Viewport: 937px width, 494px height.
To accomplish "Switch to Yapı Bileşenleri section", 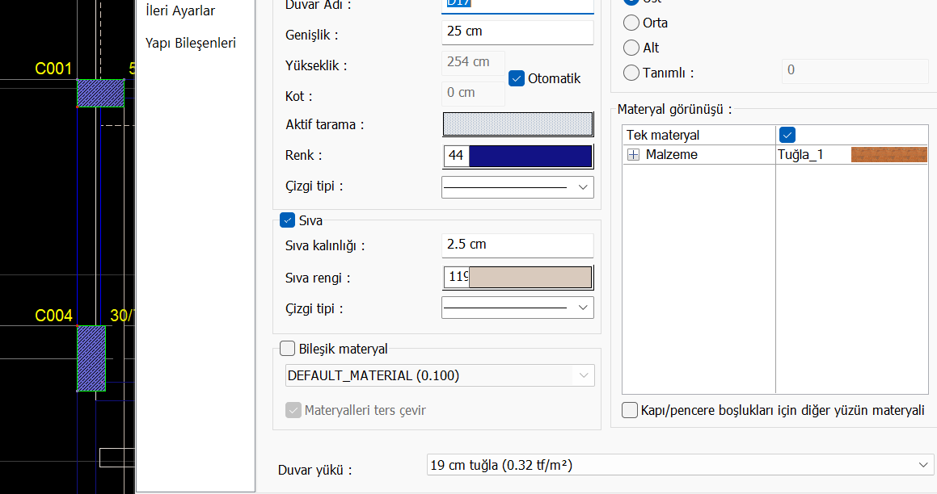I will 191,43.
